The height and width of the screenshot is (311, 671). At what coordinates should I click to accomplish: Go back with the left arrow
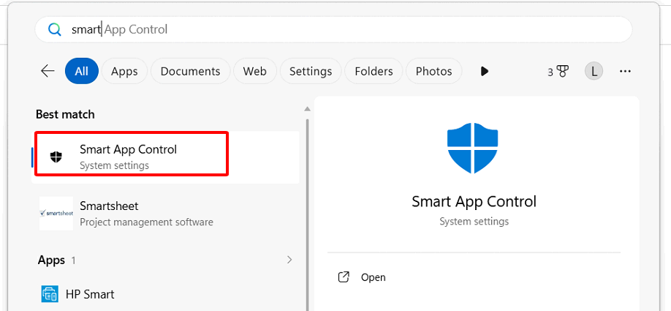48,71
